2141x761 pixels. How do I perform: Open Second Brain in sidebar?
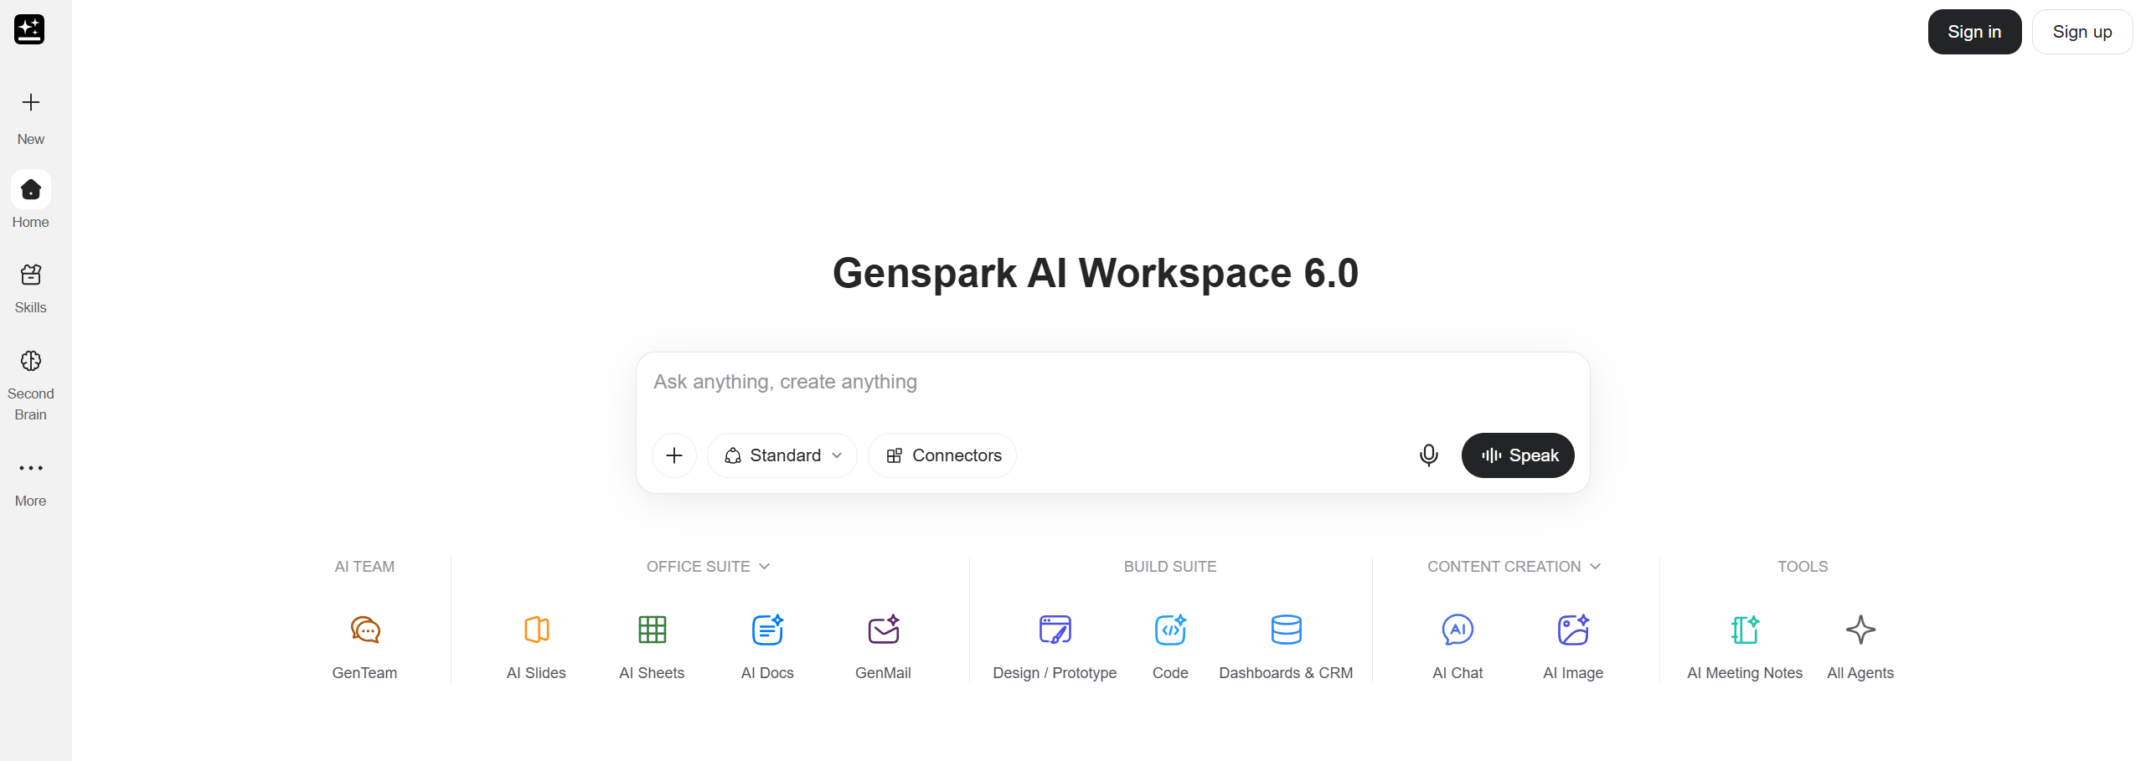(x=31, y=384)
